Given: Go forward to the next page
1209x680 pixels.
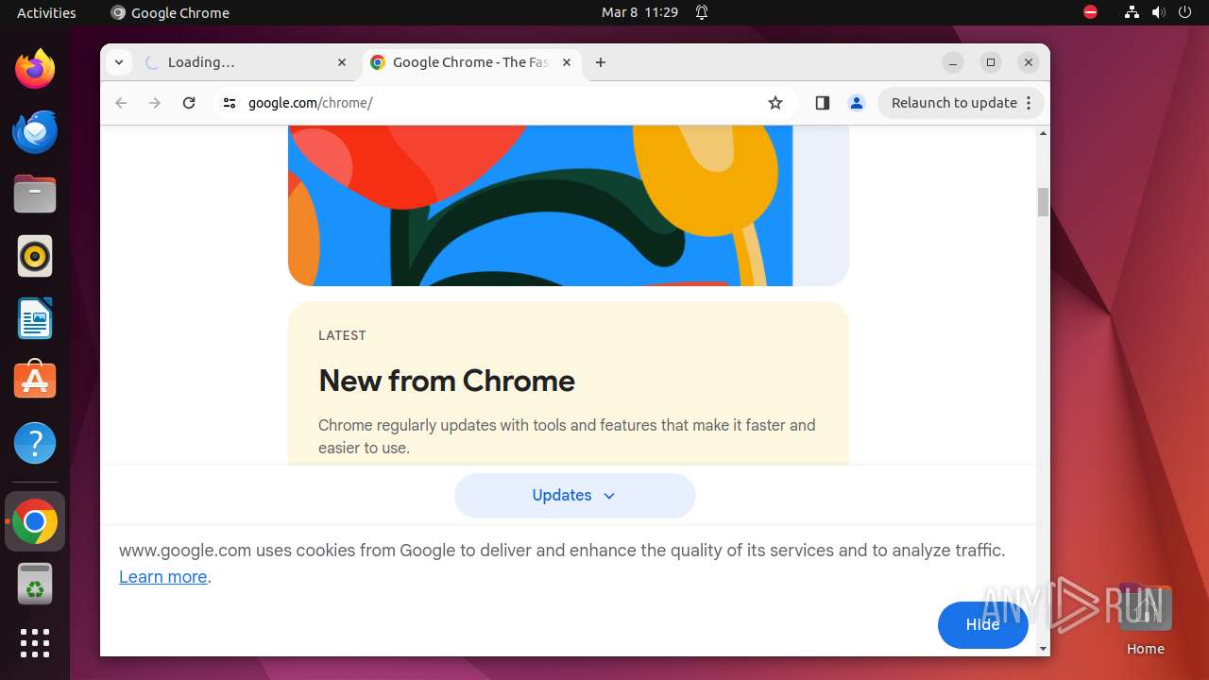Looking at the screenshot, I should pyautogui.click(x=155, y=103).
